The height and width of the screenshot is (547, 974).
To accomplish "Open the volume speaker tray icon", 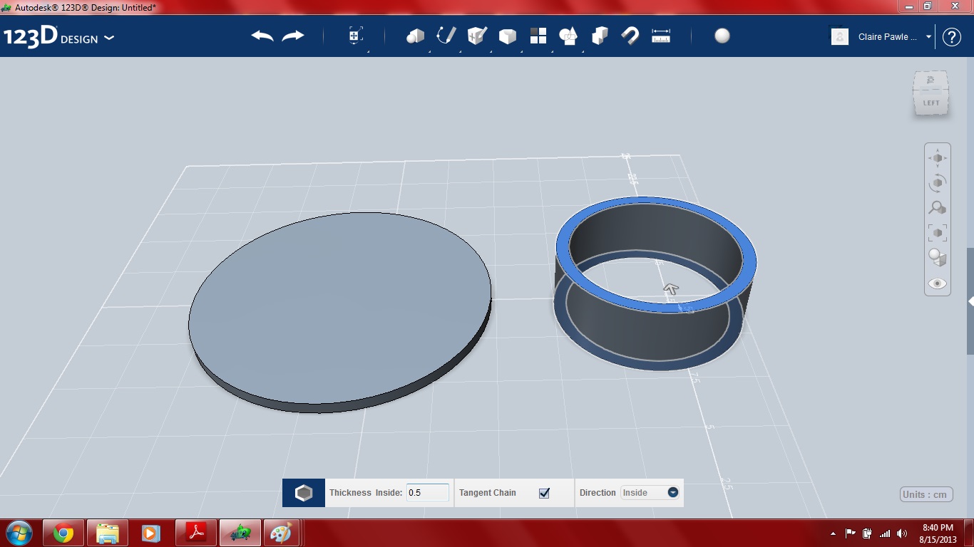I will pos(903,533).
